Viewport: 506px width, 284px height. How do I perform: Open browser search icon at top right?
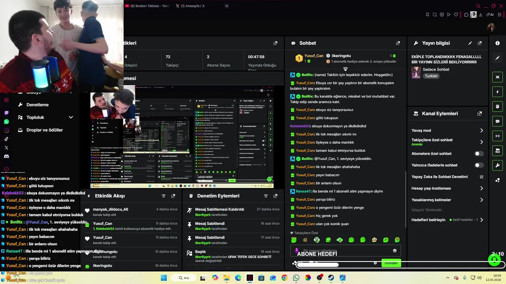[x=478, y=6]
